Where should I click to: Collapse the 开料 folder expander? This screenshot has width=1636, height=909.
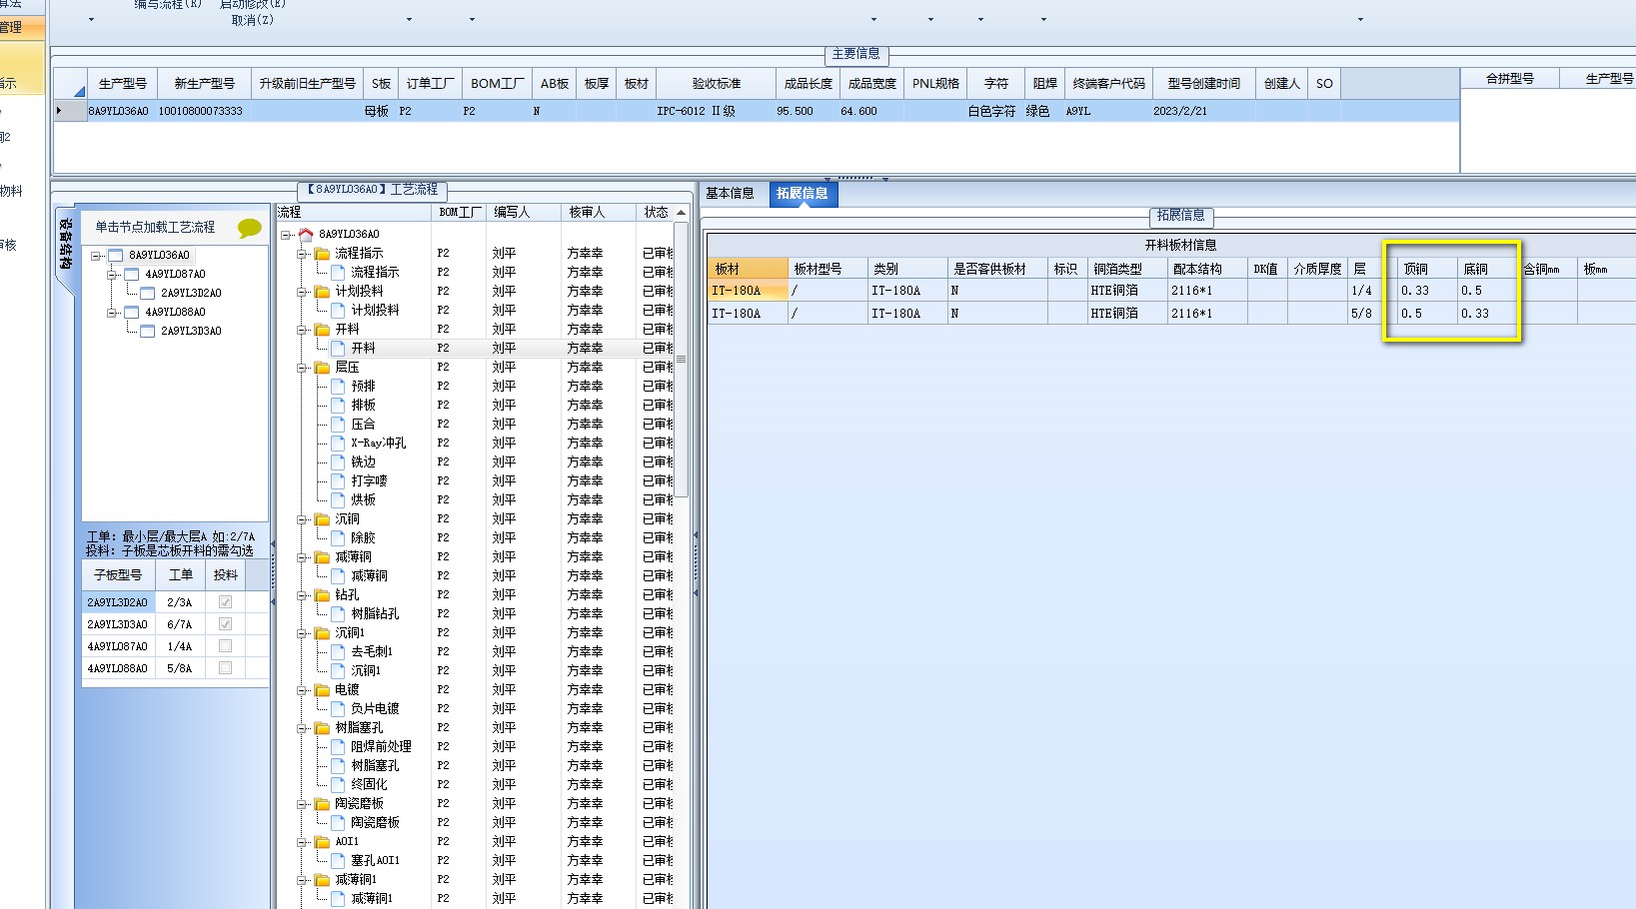302,330
